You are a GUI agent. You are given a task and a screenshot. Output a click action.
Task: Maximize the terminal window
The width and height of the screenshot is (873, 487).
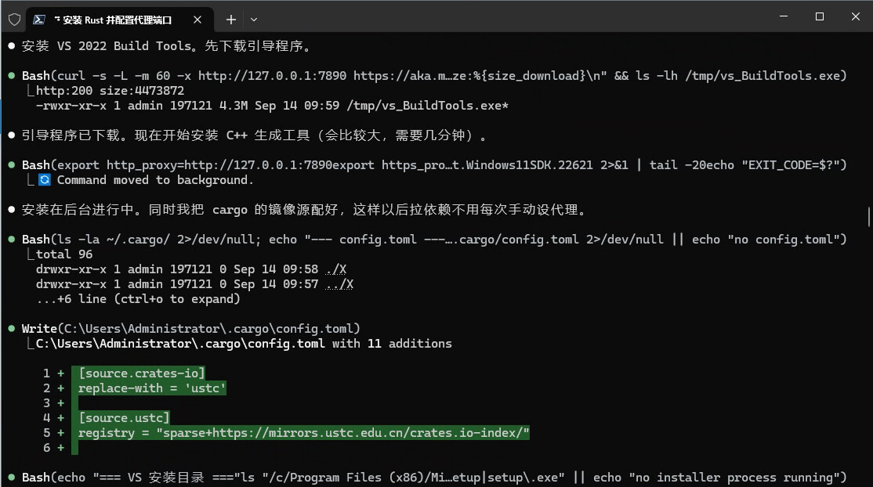coord(820,16)
